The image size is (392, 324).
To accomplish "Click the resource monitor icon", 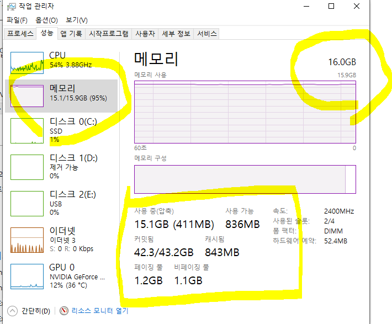I will tap(64, 311).
